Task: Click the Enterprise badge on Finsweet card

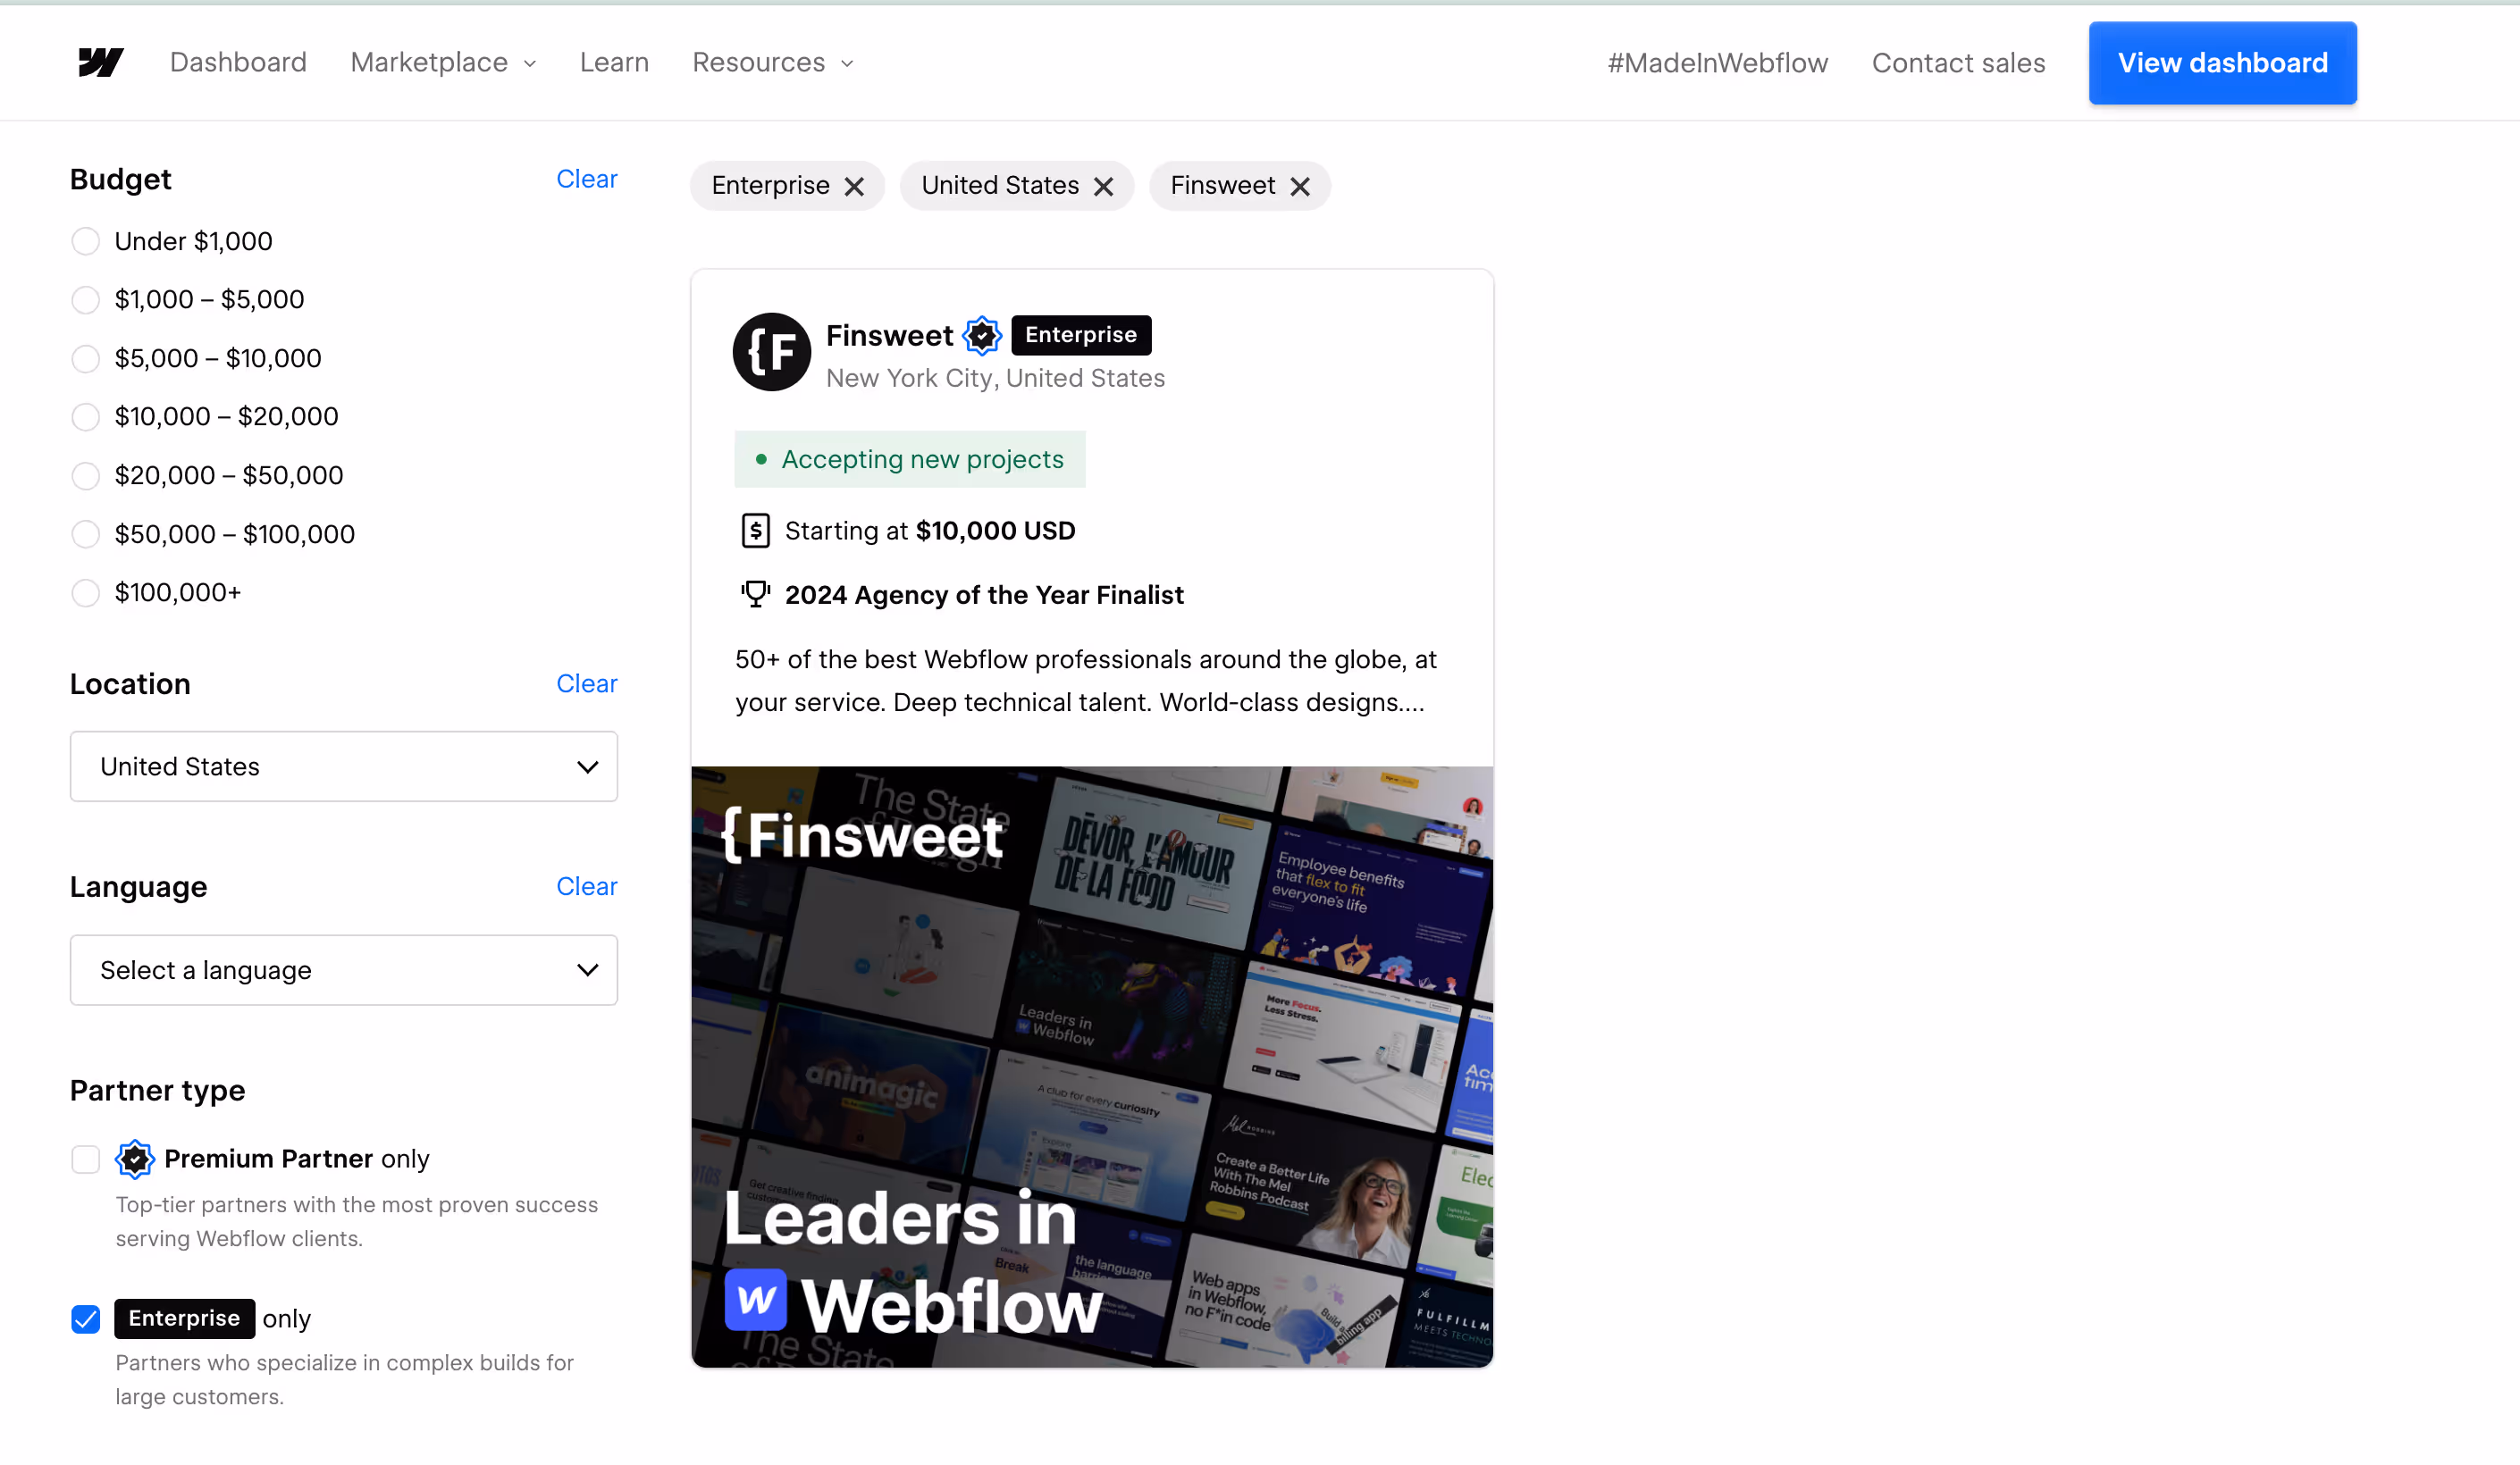Action: (x=1081, y=335)
